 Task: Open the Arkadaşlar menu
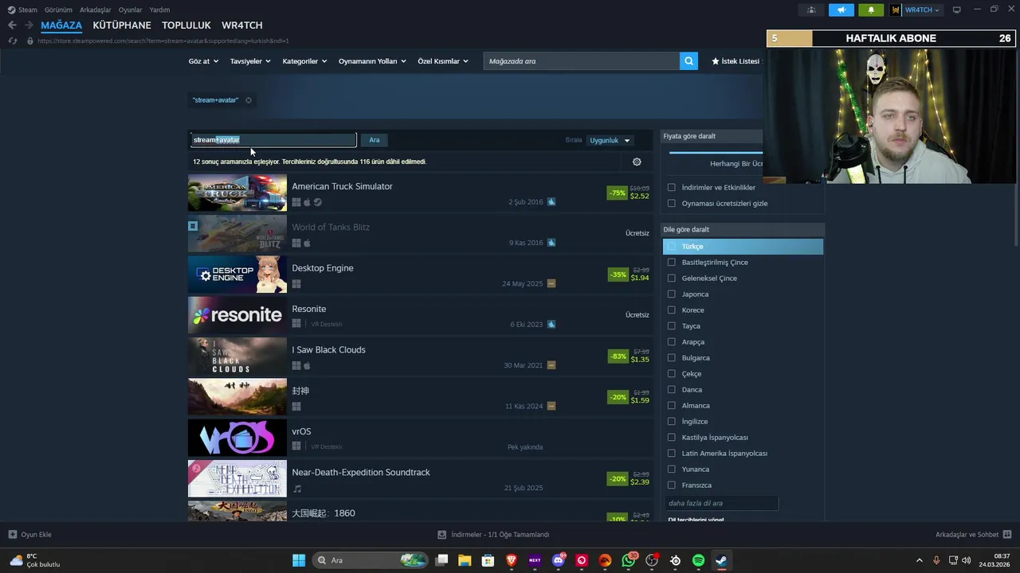(x=96, y=10)
